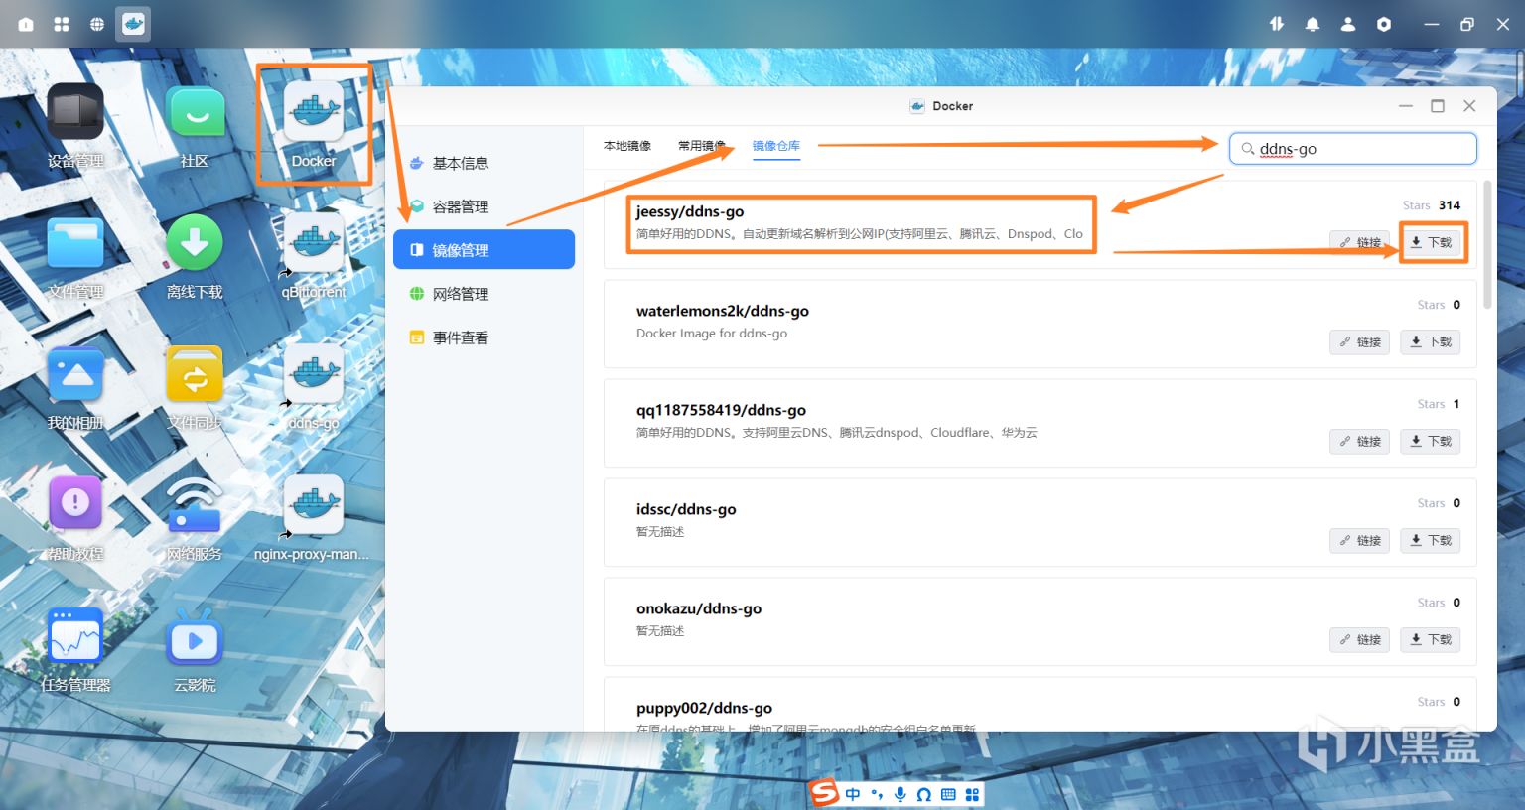Click the Sogou headset skin icon
This screenshot has height=810, width=1525.
click(924, 794)
